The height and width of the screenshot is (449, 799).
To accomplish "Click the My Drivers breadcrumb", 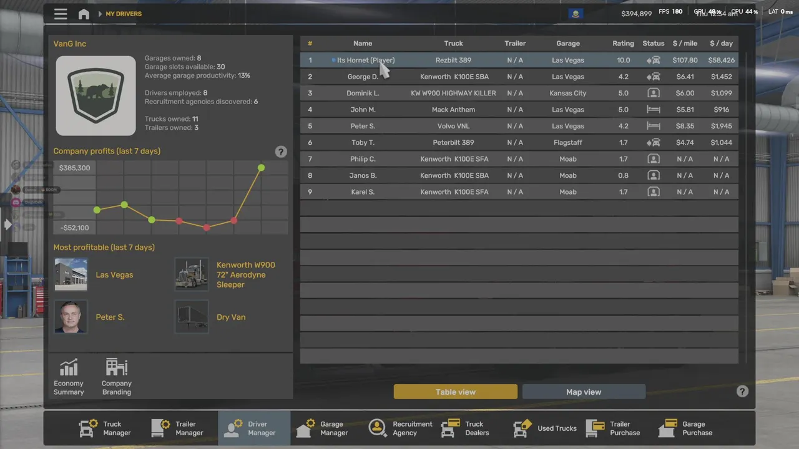I will [124, 14].
